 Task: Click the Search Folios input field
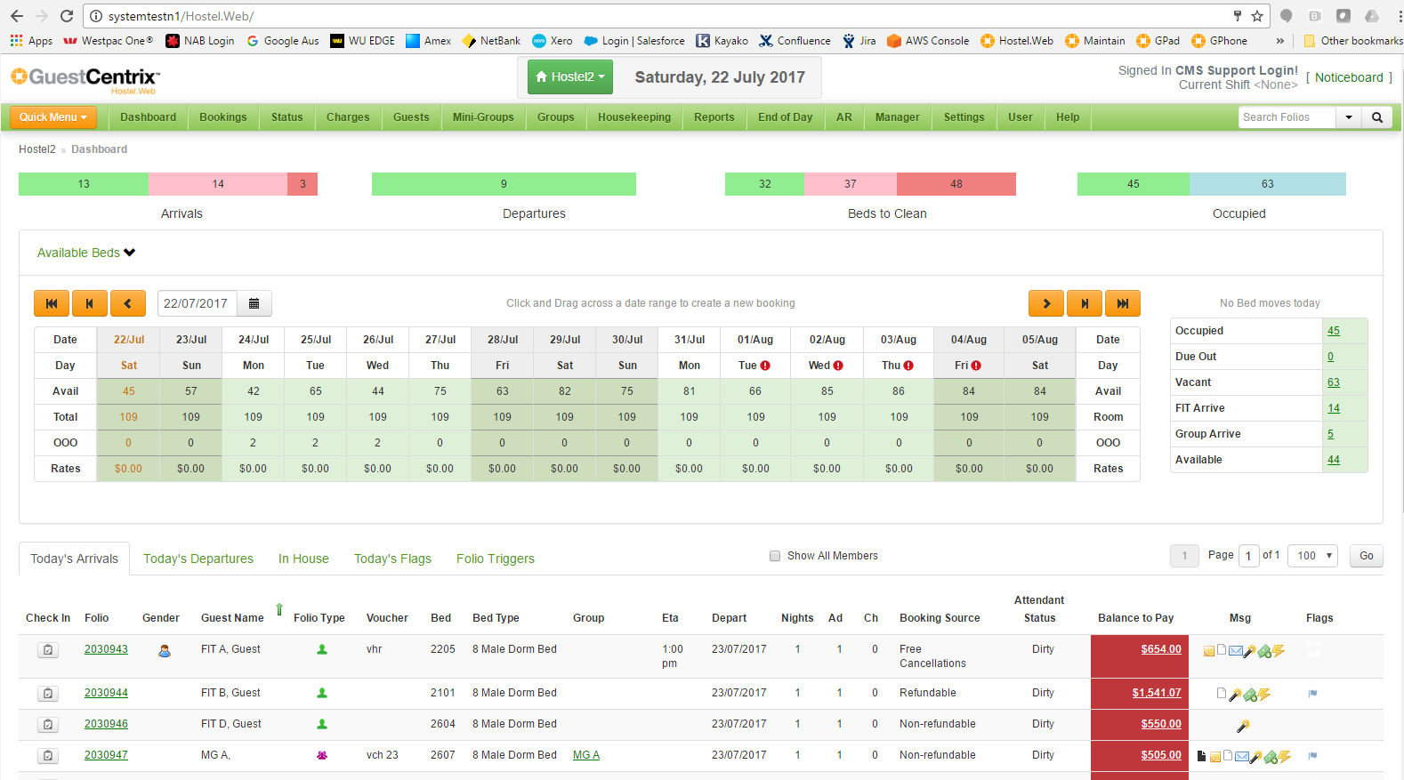[x=1286, y=117]
